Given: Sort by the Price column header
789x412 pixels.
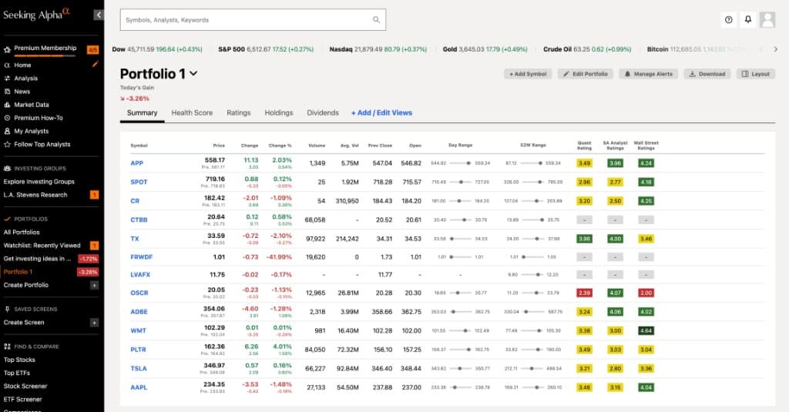Looking at the screenshot, I should tap(219, 146).
